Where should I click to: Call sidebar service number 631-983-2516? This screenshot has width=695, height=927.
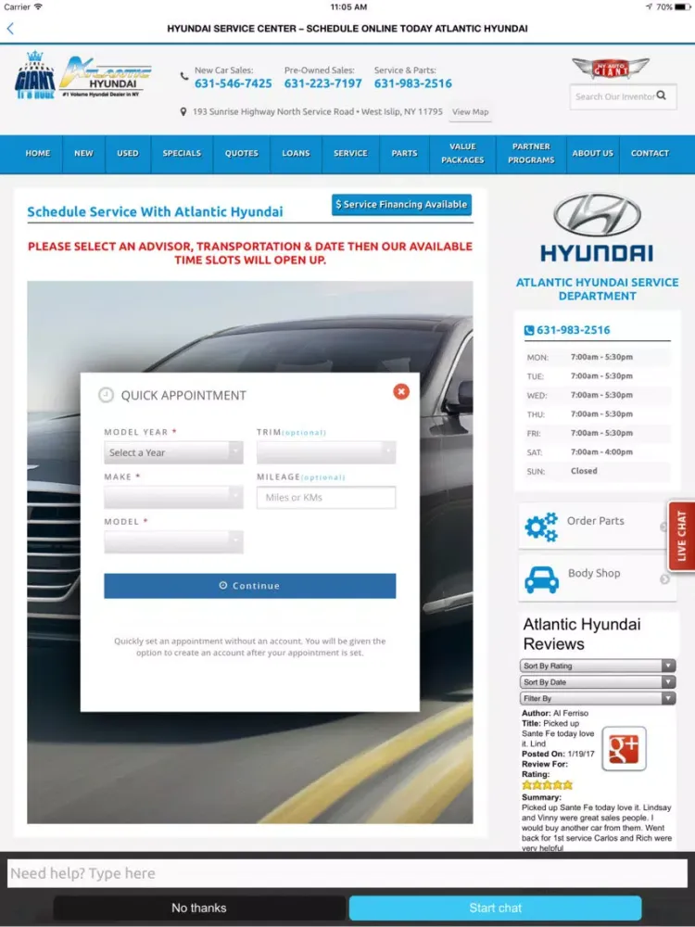coord(574,330)
